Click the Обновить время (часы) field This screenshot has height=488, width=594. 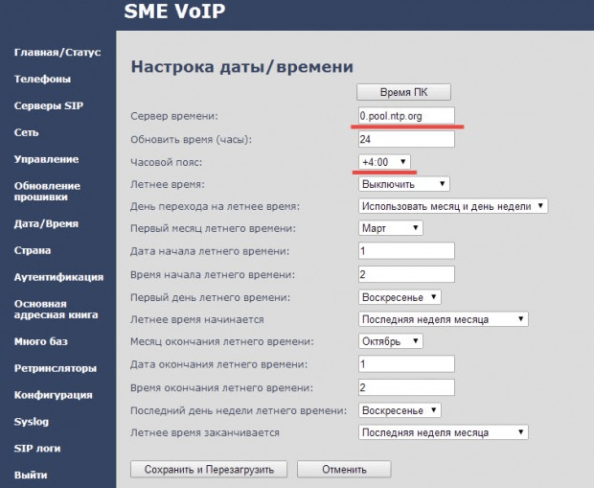(406, 139)
